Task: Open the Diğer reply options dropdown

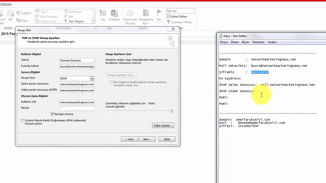Action: coord(23,21)
